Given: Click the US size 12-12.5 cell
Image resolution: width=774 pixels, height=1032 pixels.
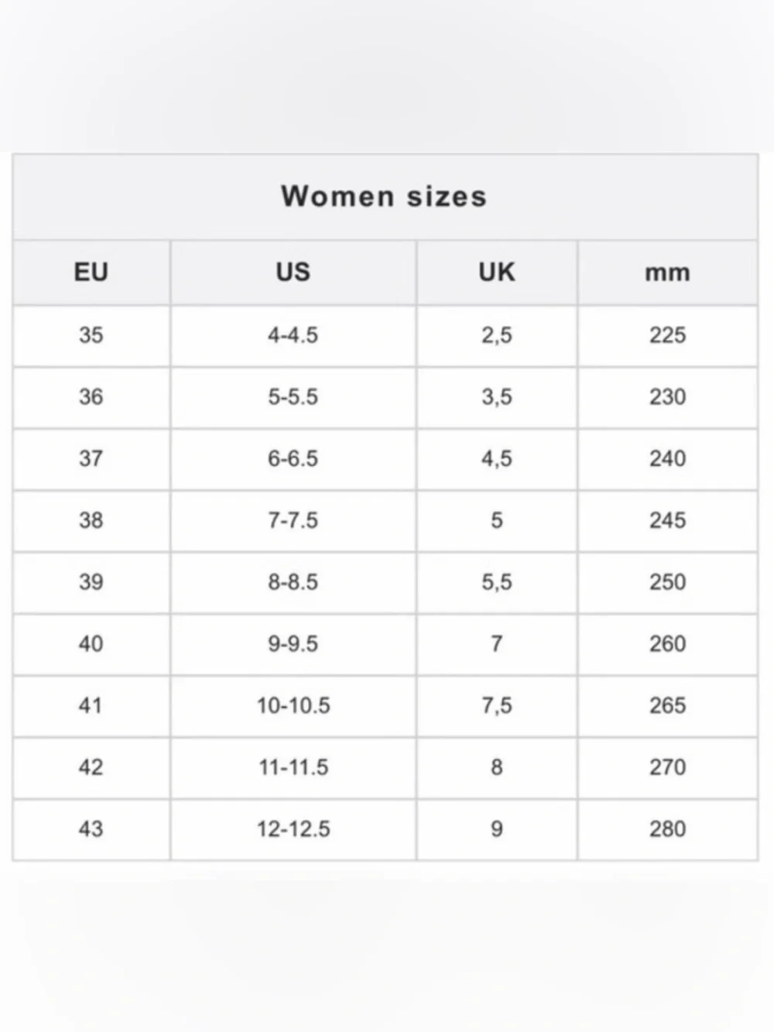Looking at the screenshot, I should [293, 829].
